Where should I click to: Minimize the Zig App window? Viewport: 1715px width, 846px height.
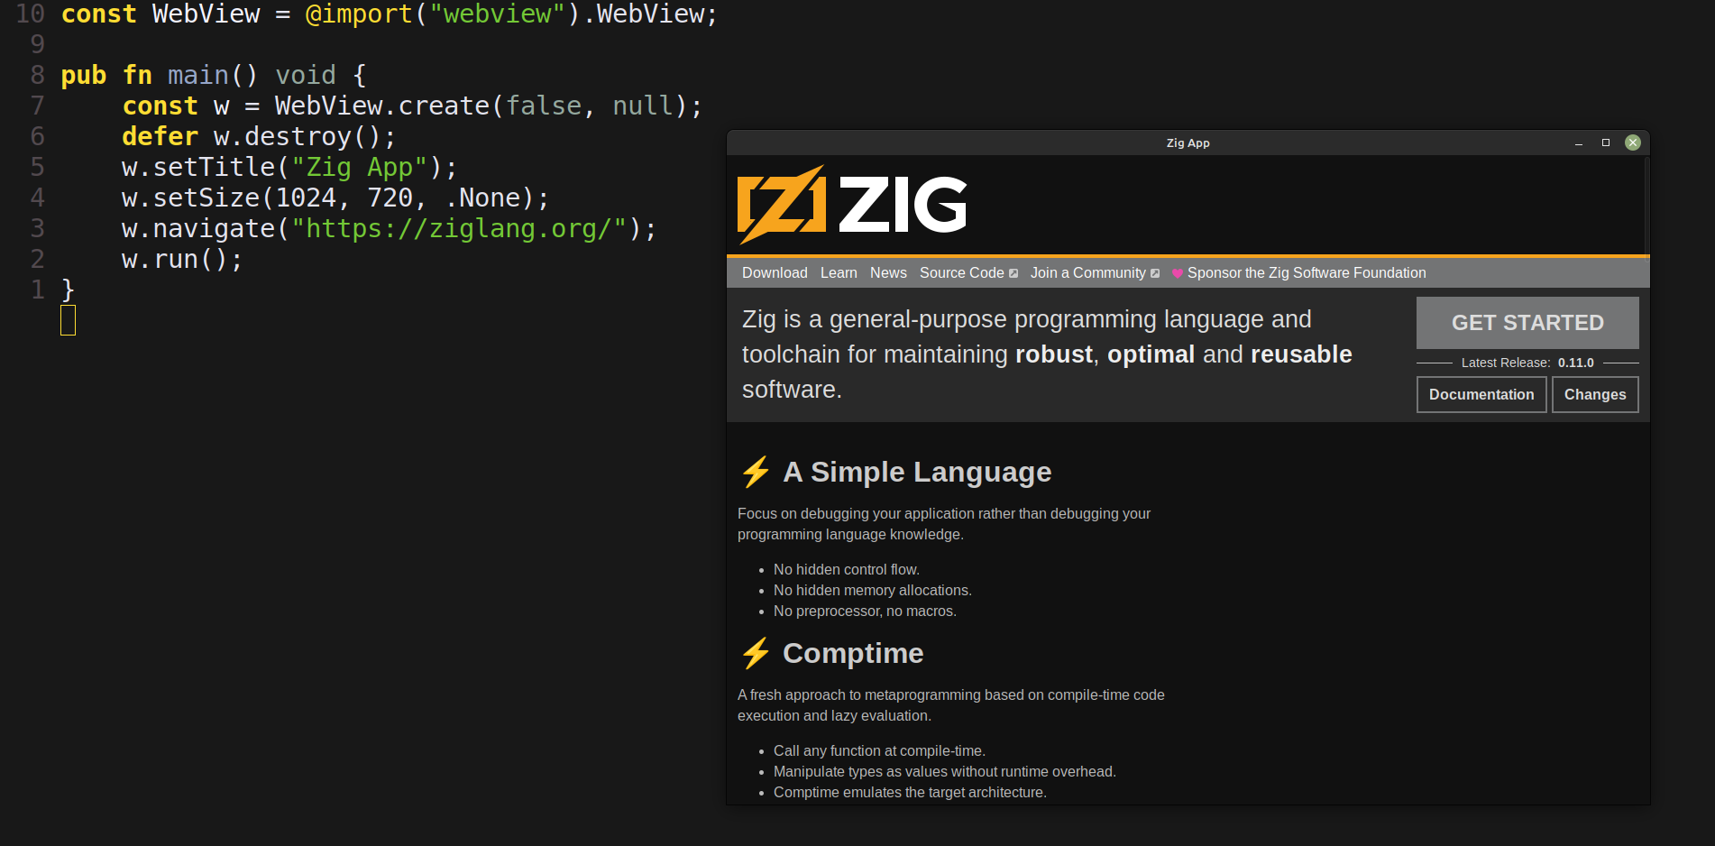[1579, 143]
